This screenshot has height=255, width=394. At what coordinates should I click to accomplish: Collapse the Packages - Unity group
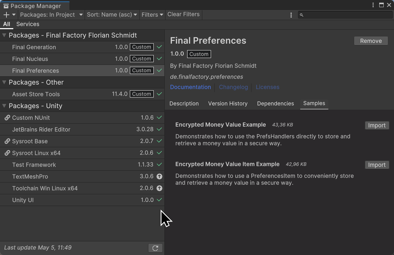click(x=4, y=106)
